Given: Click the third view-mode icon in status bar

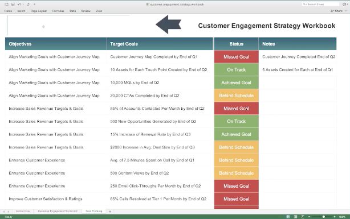Looking at the screenshot, I should click(x=303, y=217).
